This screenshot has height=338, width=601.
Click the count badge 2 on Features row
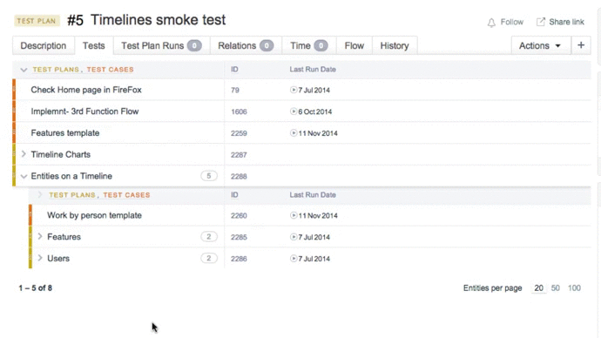(x=209, y=236)
